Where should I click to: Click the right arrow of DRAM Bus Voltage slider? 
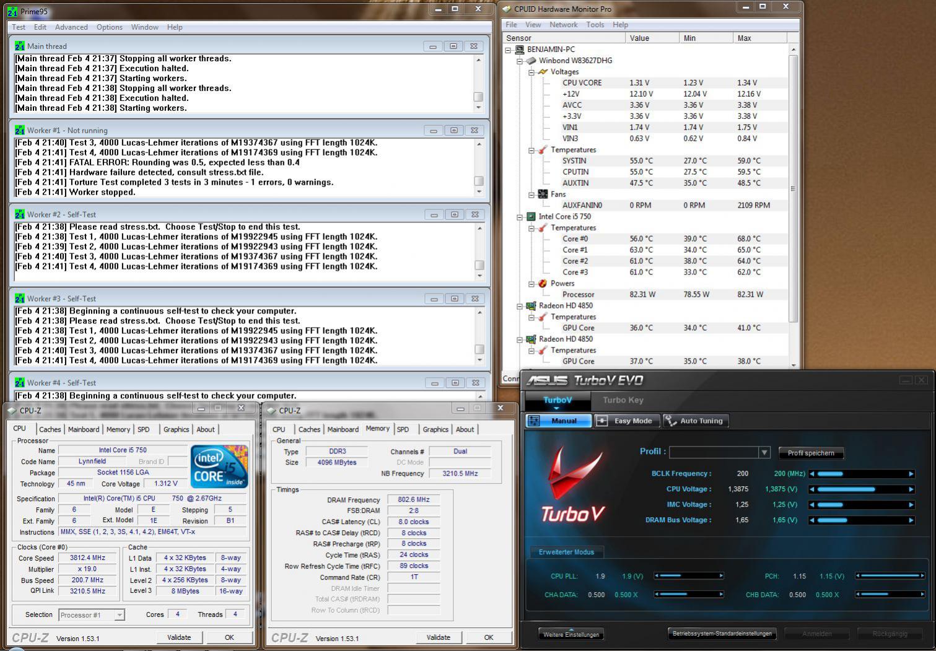coord(911,520)
